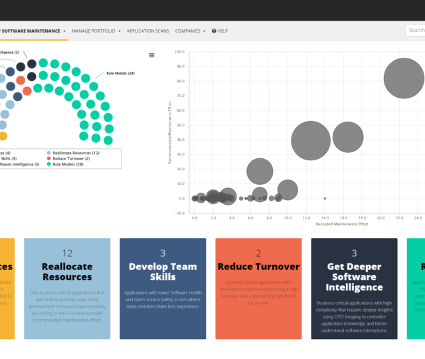Open the Develop Team Skills card

pyautogui.click(x=163, y=289)
